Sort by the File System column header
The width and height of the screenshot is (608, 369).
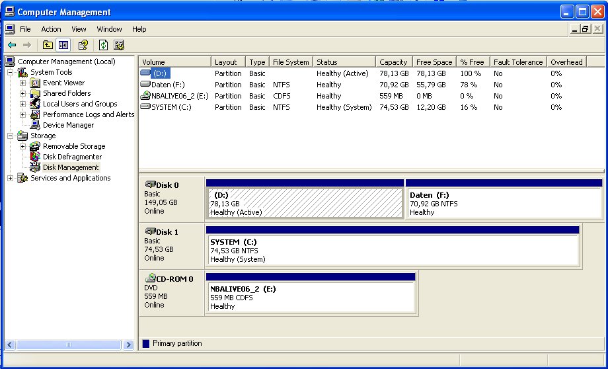click(291, 62)
